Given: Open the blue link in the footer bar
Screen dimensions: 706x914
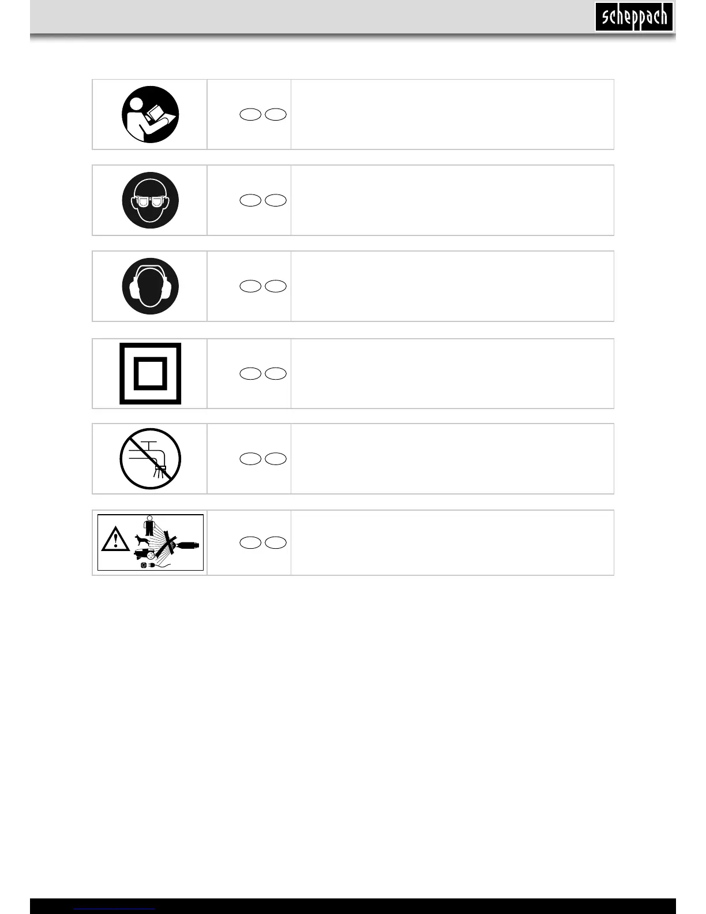Looking at the screenshot, I should click(115, 909).
